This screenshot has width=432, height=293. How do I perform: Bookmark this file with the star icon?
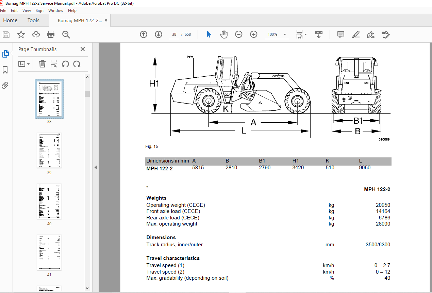(x=21, y=34)
